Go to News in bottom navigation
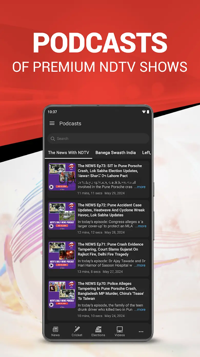Screen dimensions: 200x357 pyautogui.click(x=55, y=331)
